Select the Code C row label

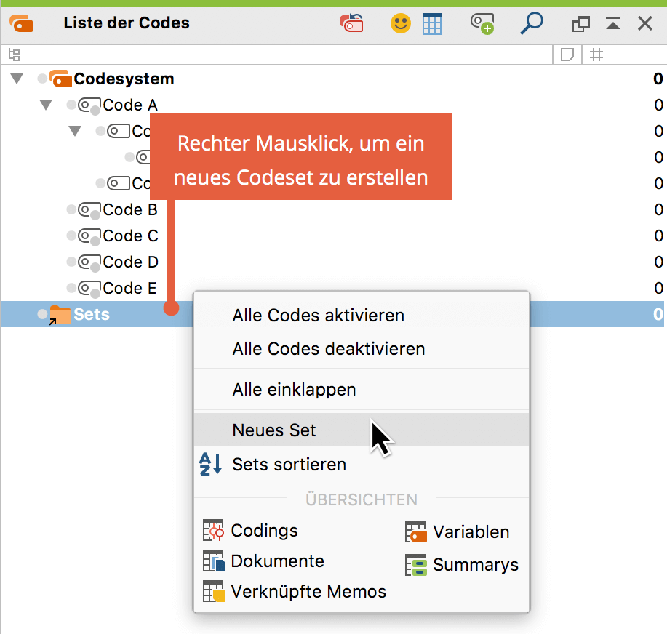pyautogui.click(x=131, y=236)
